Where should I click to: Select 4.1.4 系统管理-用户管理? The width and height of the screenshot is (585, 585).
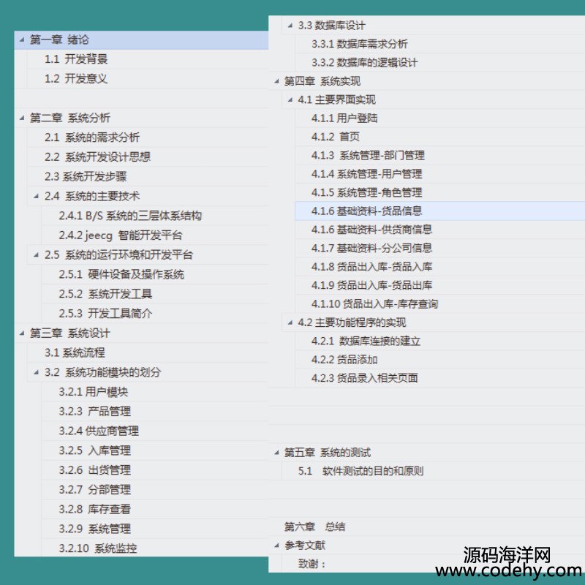[x=367, y=174]
